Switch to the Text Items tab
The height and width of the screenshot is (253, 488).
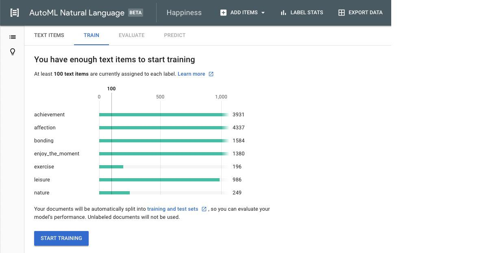pos(49,35)
